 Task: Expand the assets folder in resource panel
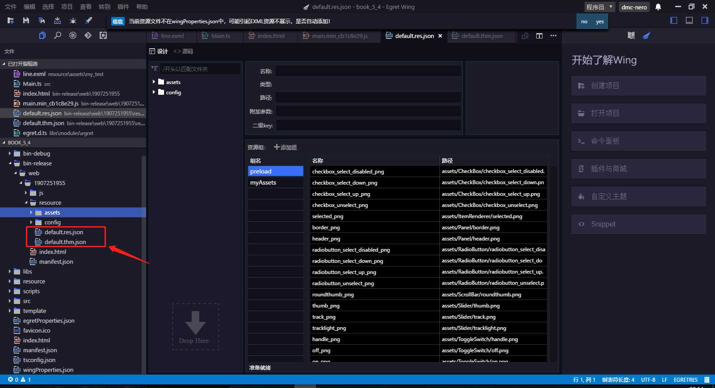coord(154,82)
